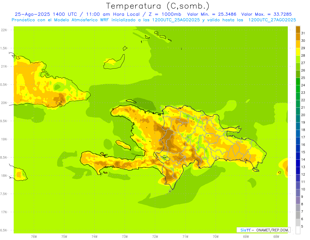Image resolution: width=310 pixels, height=240 pixels.
Task: Click the '76W' longitude axis label
Action: point(34,237)
